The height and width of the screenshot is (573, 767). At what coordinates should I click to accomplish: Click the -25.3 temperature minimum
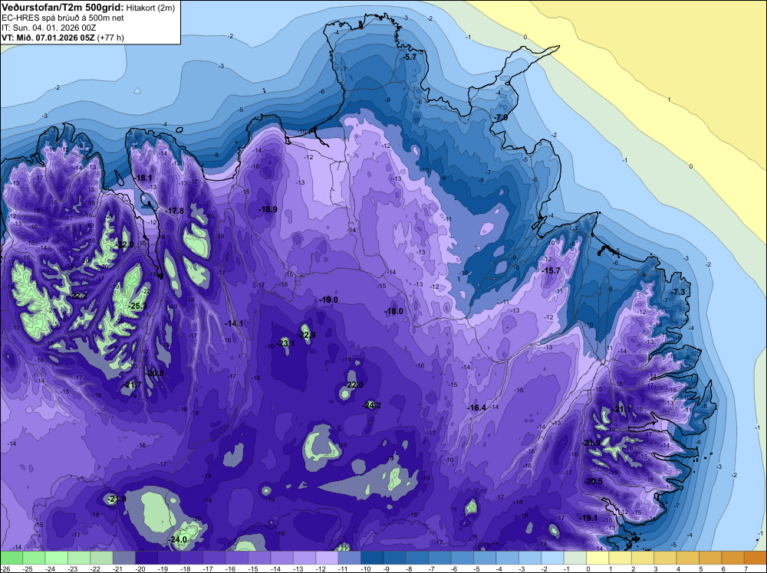(x=137, y=306)
